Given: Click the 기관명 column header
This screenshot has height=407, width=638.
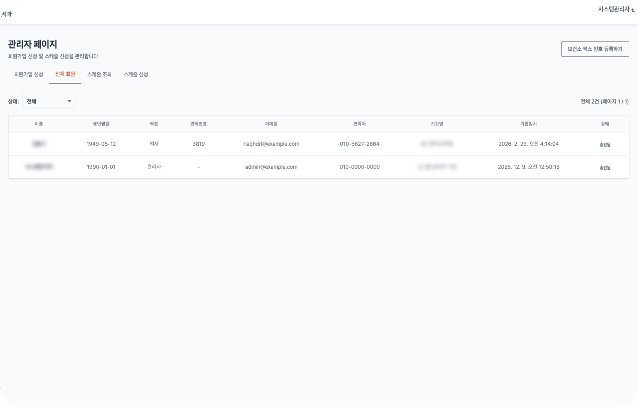Looking at the screenshot, I should click(x=437, y=124).
